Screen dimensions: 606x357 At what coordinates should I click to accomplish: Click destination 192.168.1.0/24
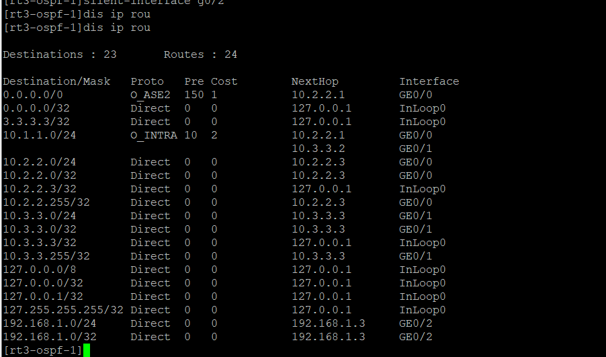pos(50,323)
